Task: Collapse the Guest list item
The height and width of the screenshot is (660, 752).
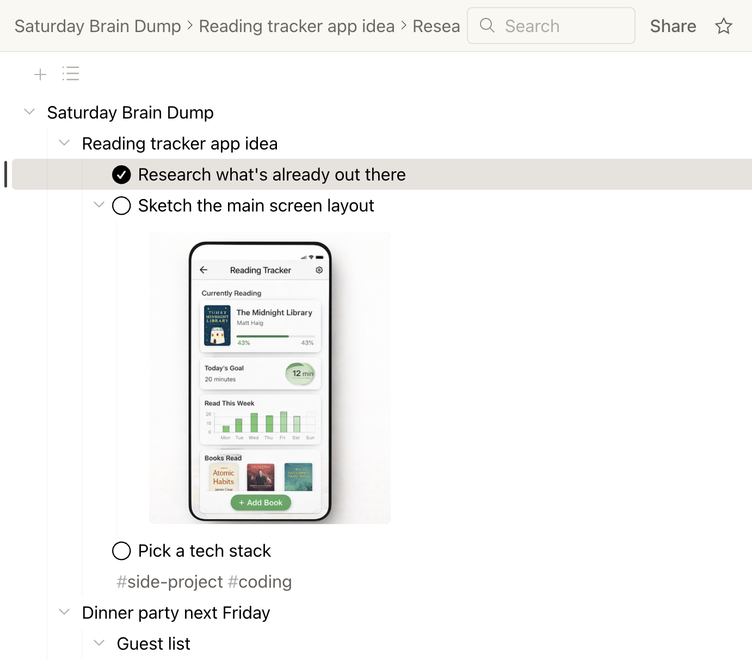Action: pyautogui.click(x=99, y=643)
